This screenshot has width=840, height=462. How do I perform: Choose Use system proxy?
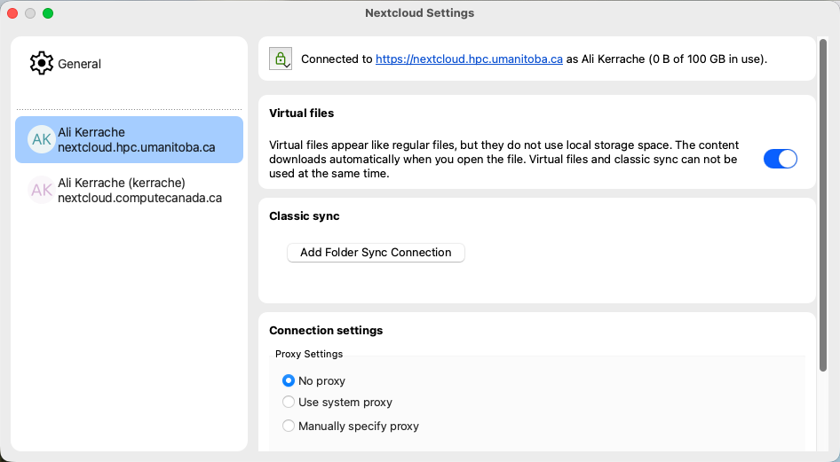coord(289,403)
